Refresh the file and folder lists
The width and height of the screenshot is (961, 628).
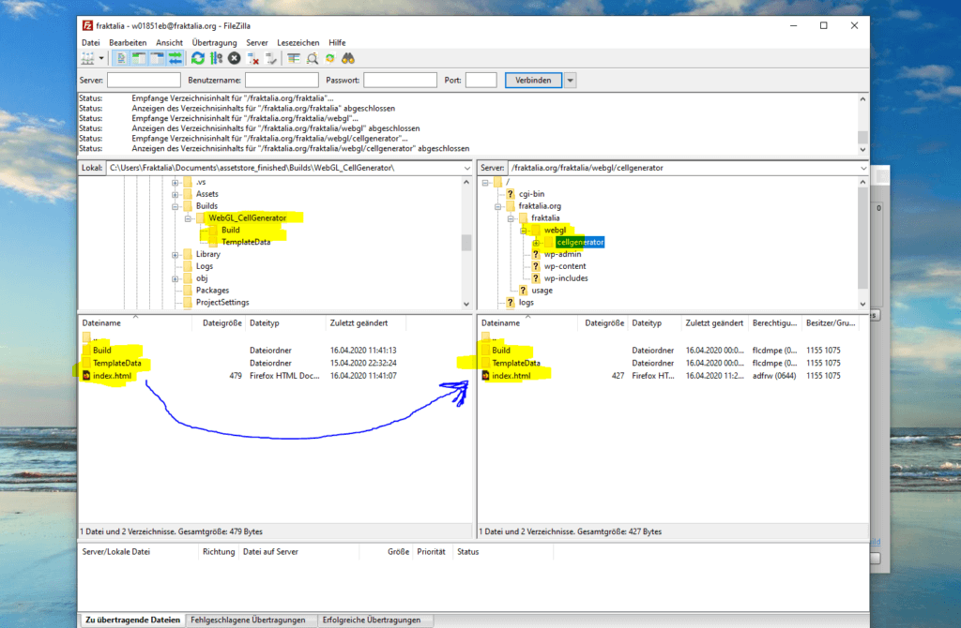click(x=198, y=58)
